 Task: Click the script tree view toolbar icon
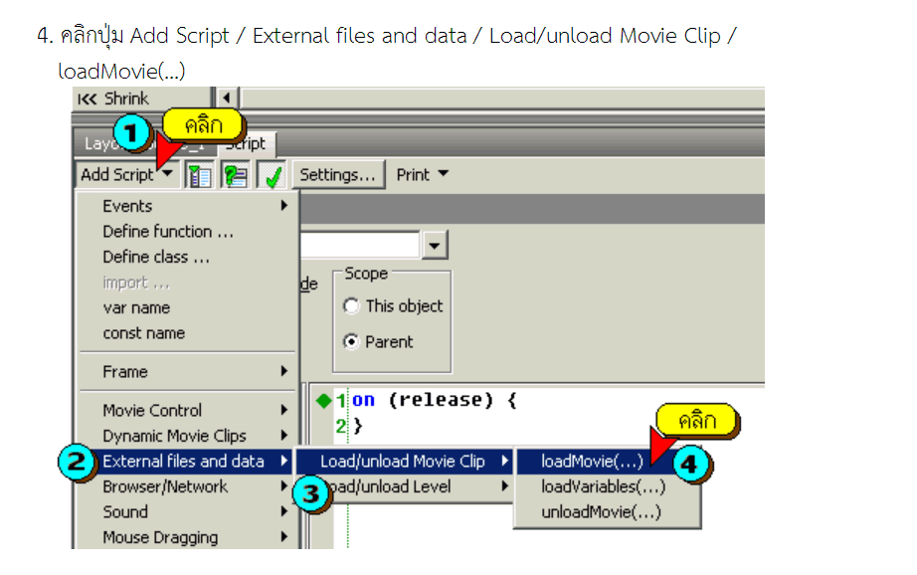pyautogui.click(x=199, y=175)
